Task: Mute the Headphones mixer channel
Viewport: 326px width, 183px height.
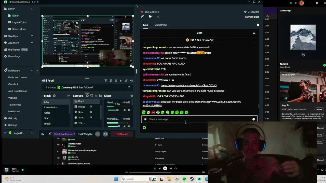Action: (125, 110)
